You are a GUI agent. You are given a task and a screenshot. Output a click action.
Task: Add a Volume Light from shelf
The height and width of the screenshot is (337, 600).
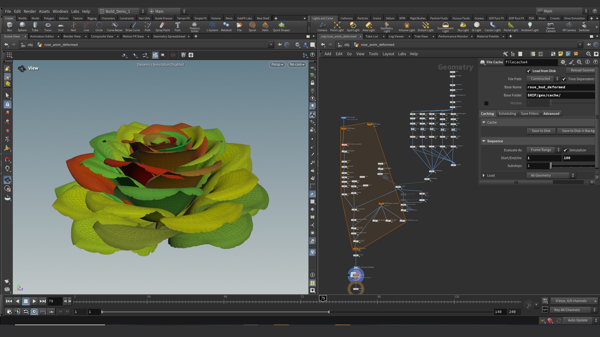407,27
